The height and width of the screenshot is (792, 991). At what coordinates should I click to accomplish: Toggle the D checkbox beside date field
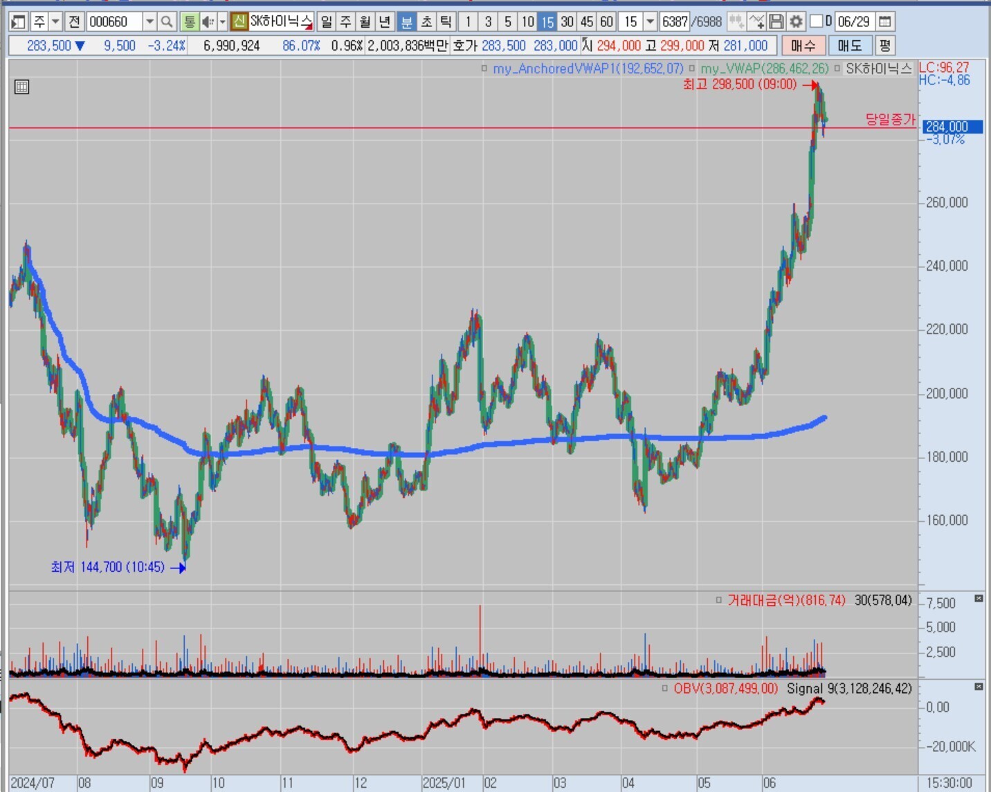coord(817,21)
